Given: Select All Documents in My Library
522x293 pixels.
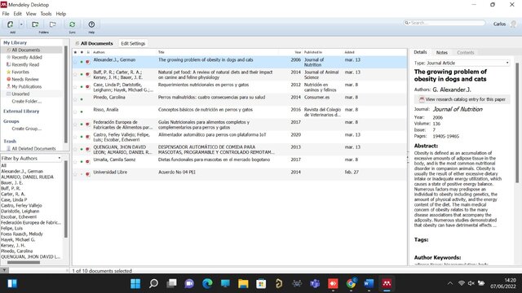Looking at the screenshot, I should [x=26, y=50].
